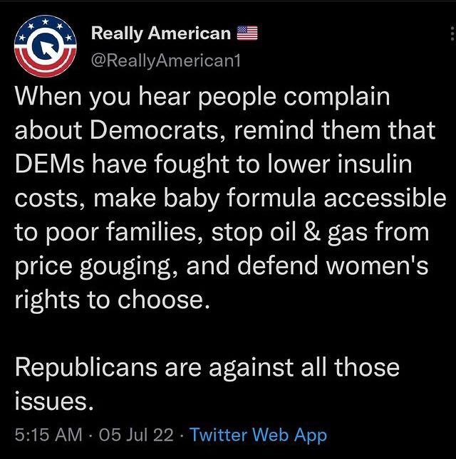Visit the @ReallyAmerican1 handle
The image size is (456, 459).
pyautogui.click(x=166, y=60)
